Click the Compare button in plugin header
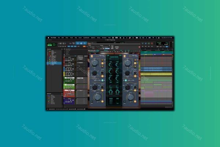 click(107, 49)
